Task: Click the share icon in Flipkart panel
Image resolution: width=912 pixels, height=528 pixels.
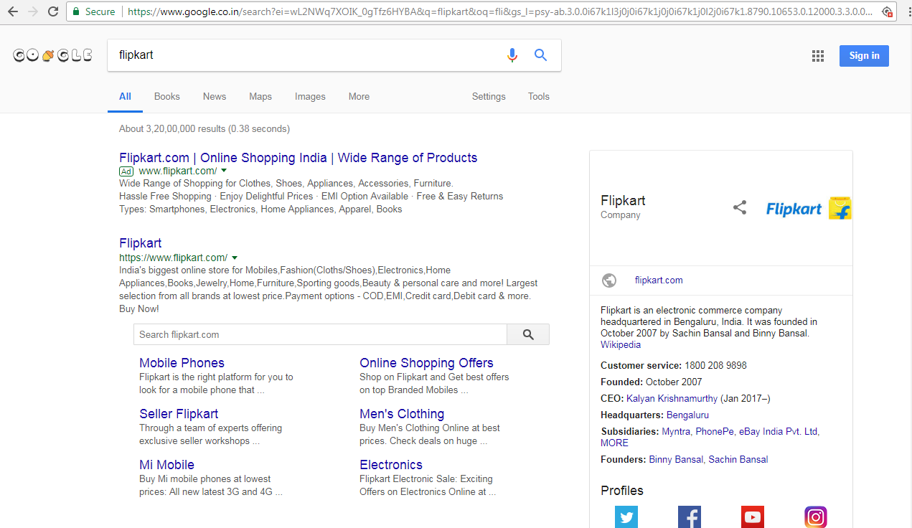Action: [x=740, y=208]
